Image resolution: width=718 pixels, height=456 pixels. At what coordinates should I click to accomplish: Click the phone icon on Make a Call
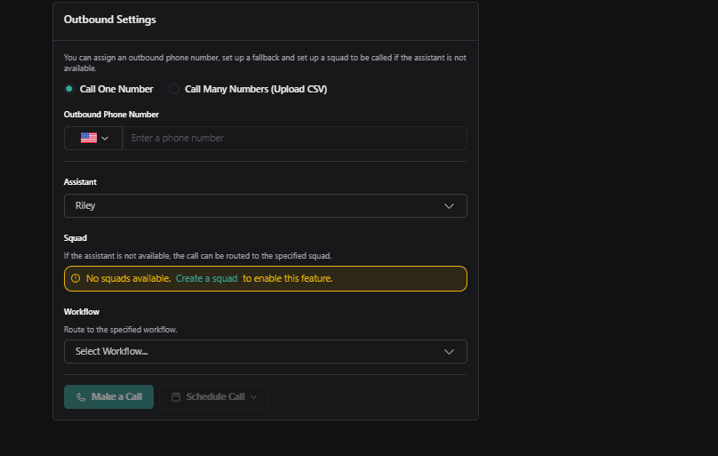pyautogui.click(x=82, y=396)
